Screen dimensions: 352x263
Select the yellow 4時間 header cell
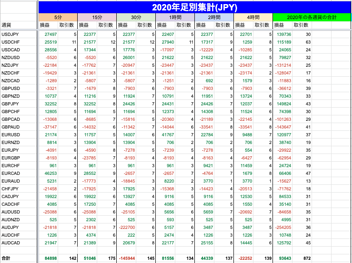pyautogui.click(x=253, y=17)
